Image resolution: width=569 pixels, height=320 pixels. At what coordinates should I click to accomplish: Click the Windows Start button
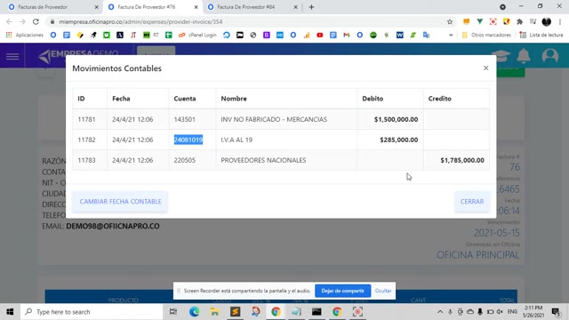[x=10, y=312]
